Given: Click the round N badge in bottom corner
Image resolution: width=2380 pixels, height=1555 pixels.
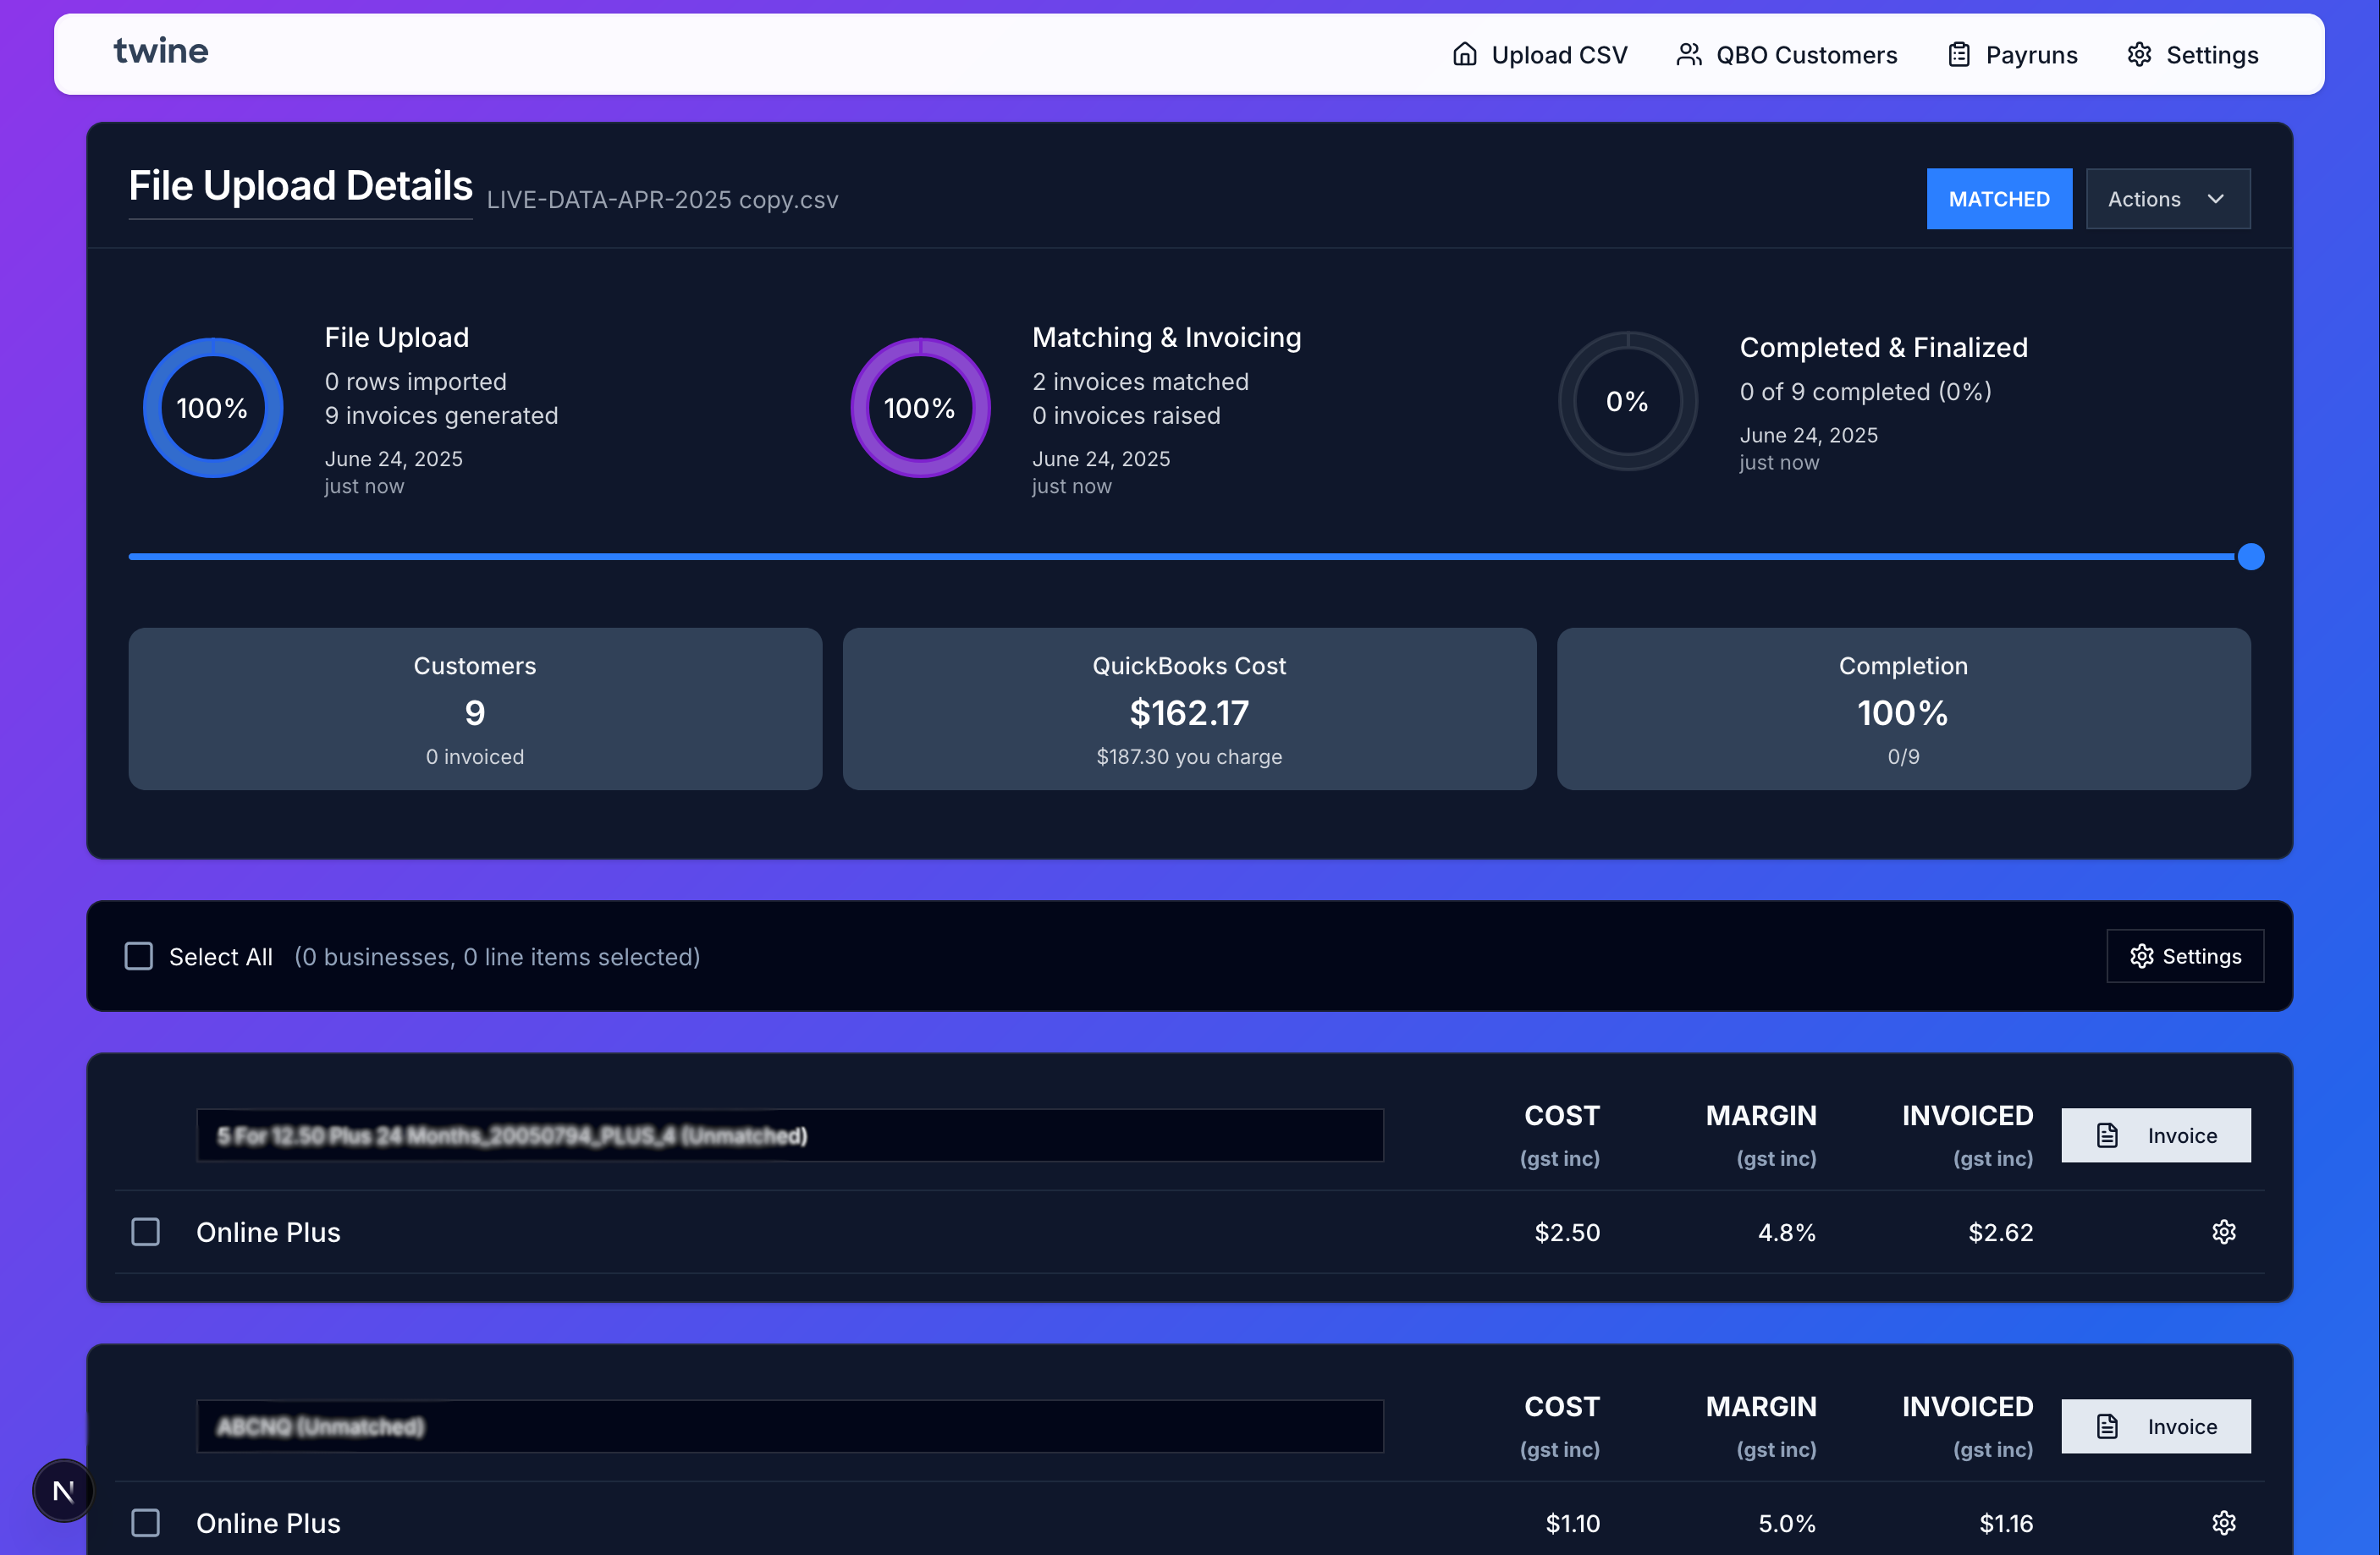Looking at the screenshot, I should point(63,1490).
